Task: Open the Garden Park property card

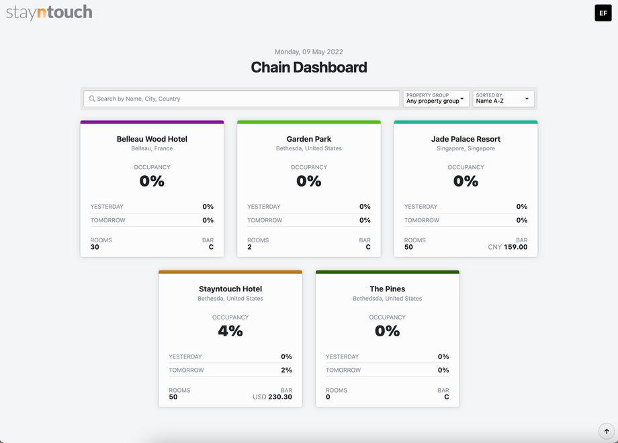Action: click(309, 189)
